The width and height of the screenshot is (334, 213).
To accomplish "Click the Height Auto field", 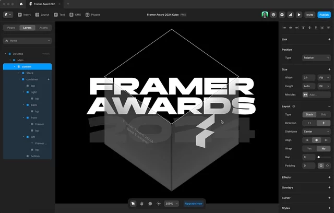I will (x=308, y=86).
